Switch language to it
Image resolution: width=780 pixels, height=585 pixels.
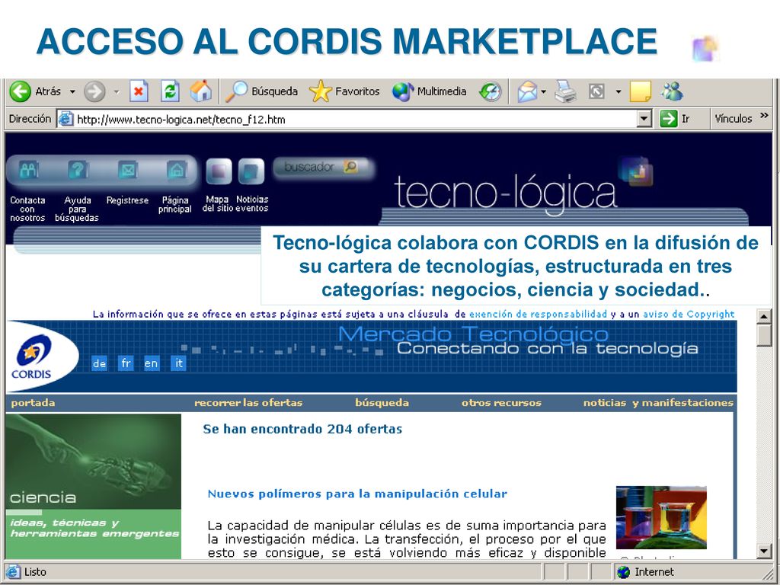pyautogui.click(x=178, y=363)
